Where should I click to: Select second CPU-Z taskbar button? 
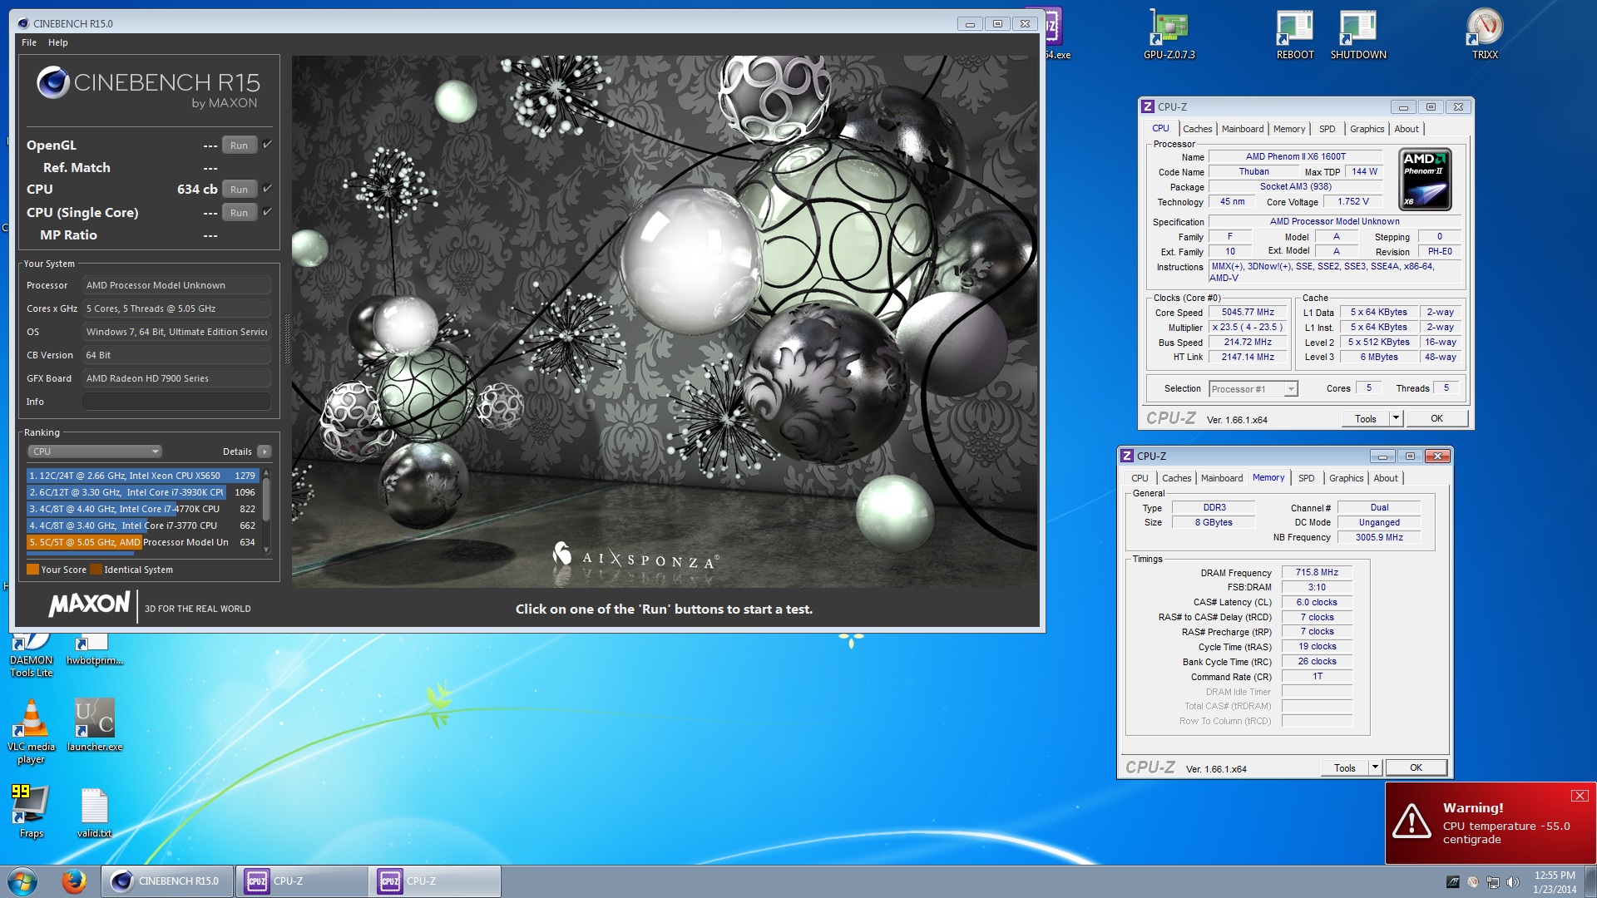[434, 881]
